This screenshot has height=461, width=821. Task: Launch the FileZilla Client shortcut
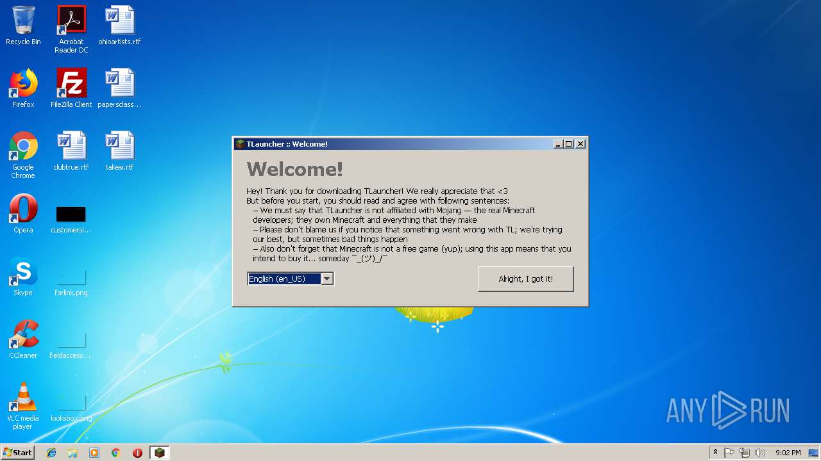click(71, 88)
